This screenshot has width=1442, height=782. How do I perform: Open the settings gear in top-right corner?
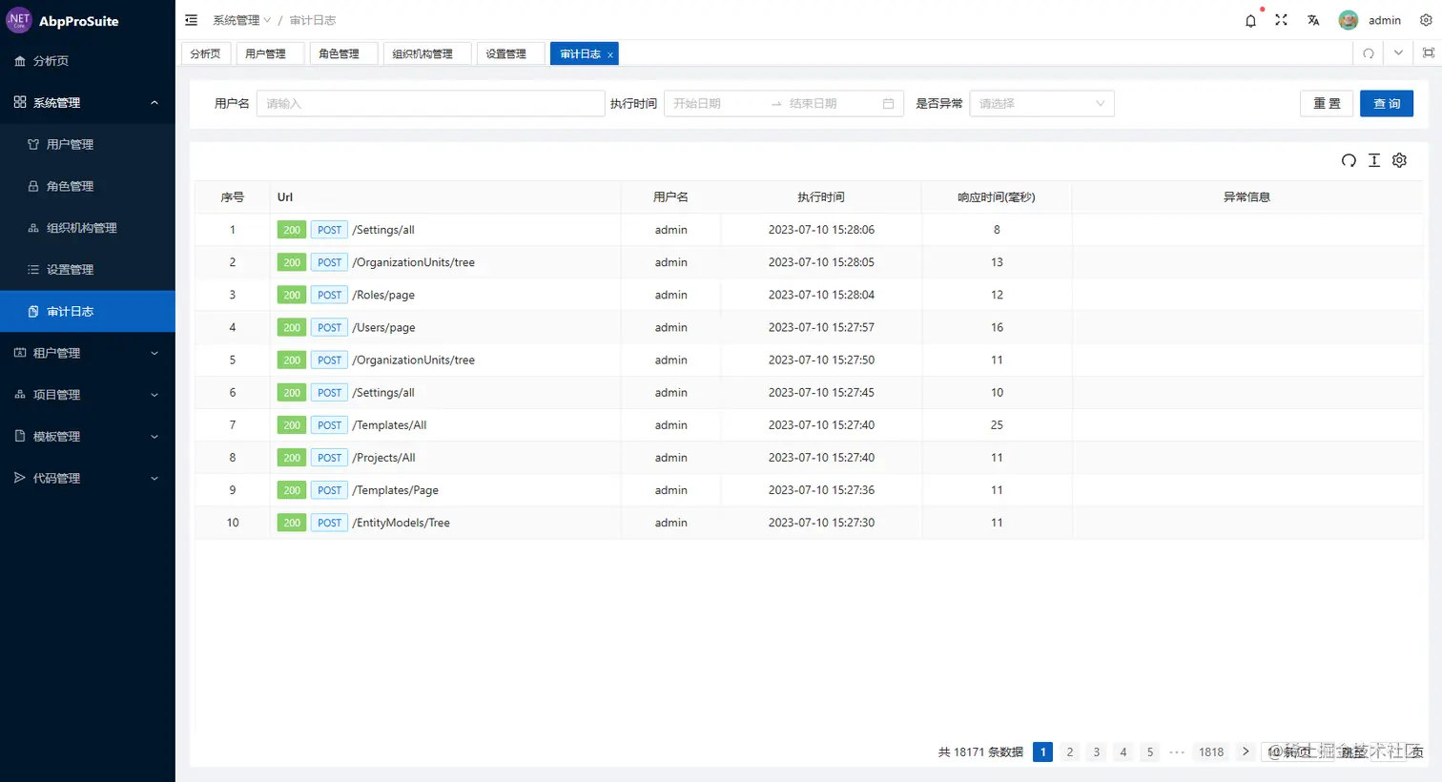(1426, 20)
